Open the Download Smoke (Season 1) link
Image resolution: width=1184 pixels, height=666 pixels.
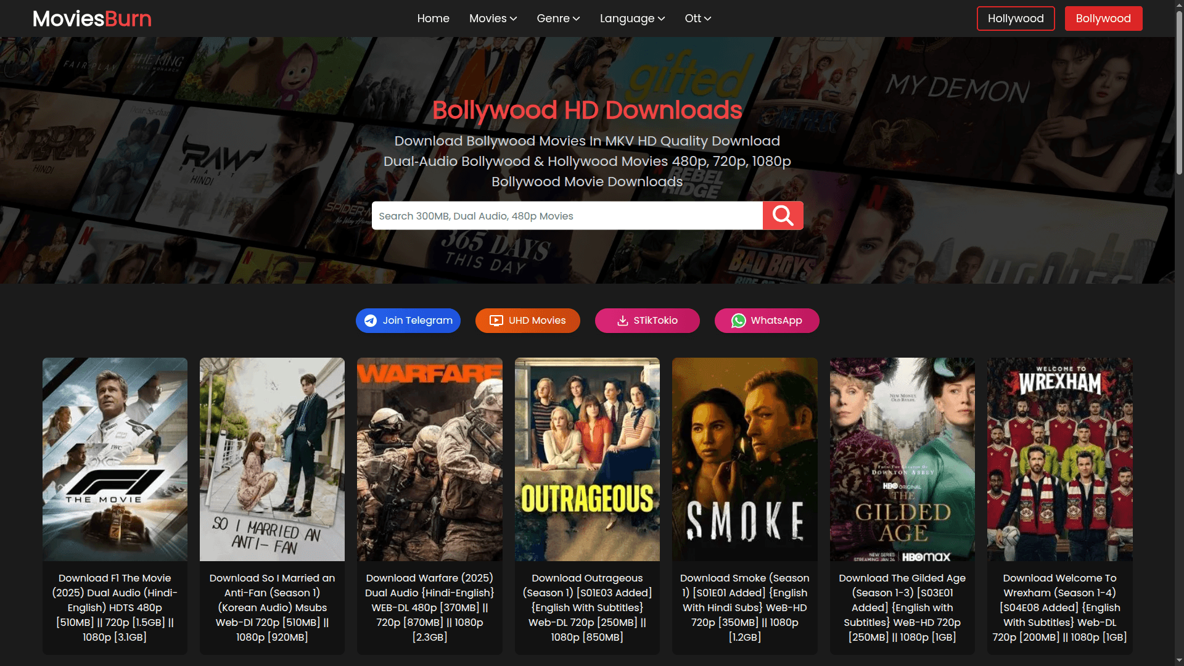[745, 607]
